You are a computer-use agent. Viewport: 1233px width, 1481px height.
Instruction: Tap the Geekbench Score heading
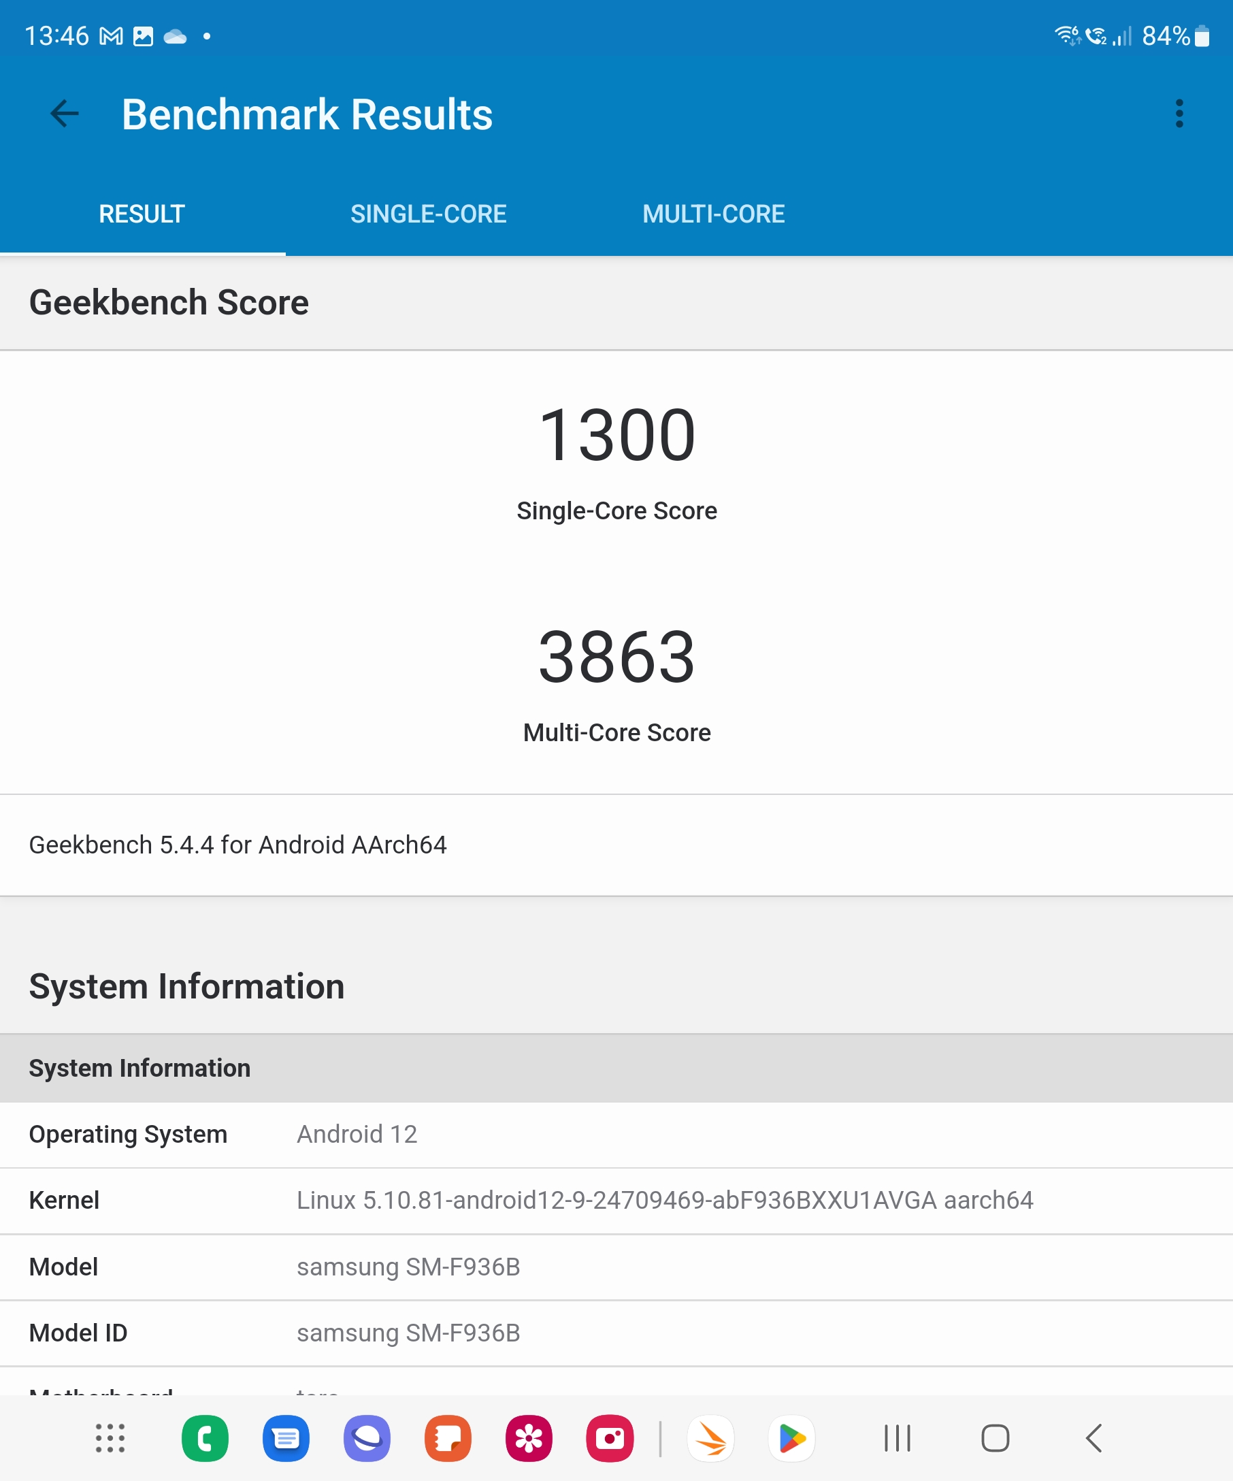coord(169,303)
